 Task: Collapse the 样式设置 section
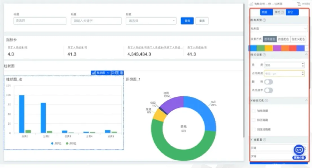pyautogui.click(x=306, y=54)
